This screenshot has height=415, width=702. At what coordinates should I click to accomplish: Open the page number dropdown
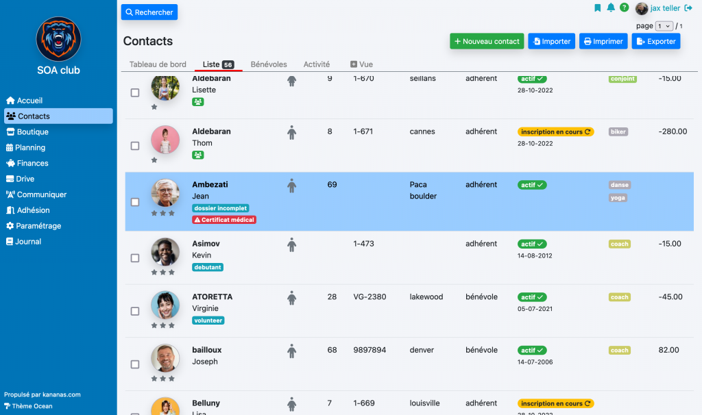(x=664, y=26)
